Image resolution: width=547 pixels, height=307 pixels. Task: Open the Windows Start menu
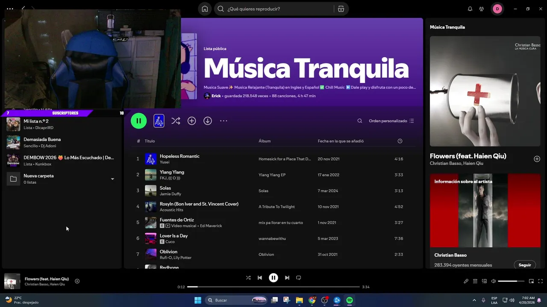coord(198,300)
